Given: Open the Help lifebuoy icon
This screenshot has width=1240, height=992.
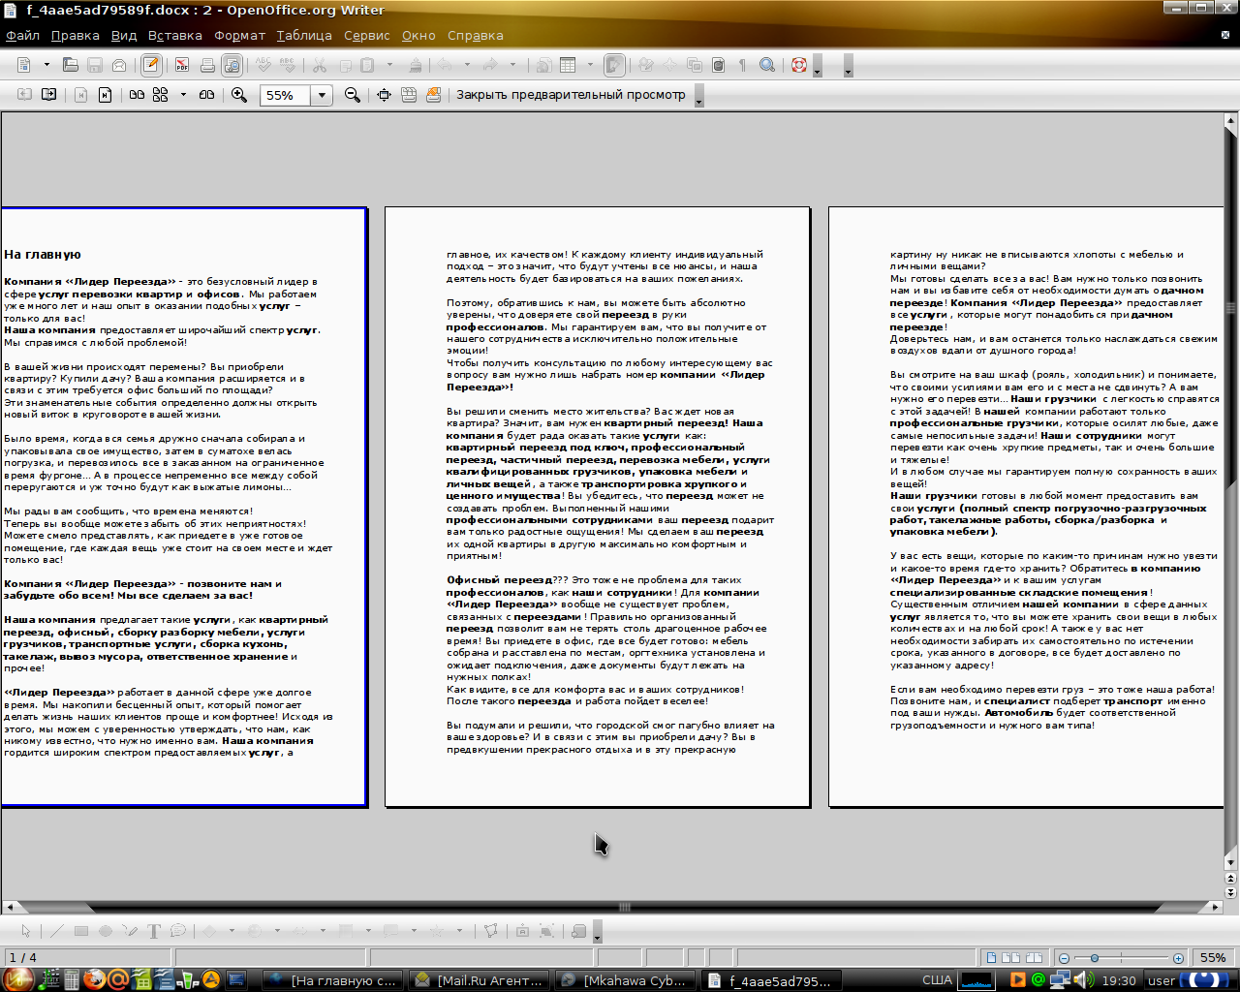Looking at the screenshot, I should click(798, 65).
